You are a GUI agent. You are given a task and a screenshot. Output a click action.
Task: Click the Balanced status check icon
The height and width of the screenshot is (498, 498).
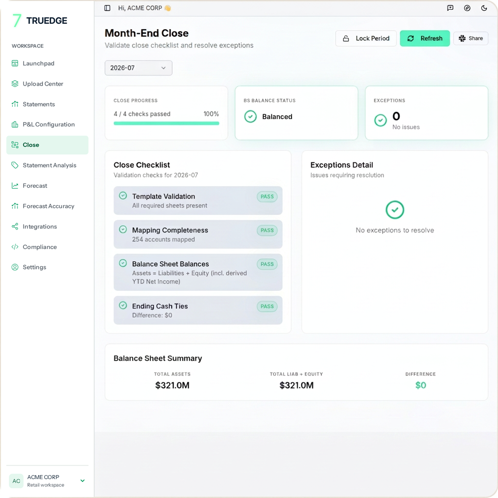click(250, 117)
